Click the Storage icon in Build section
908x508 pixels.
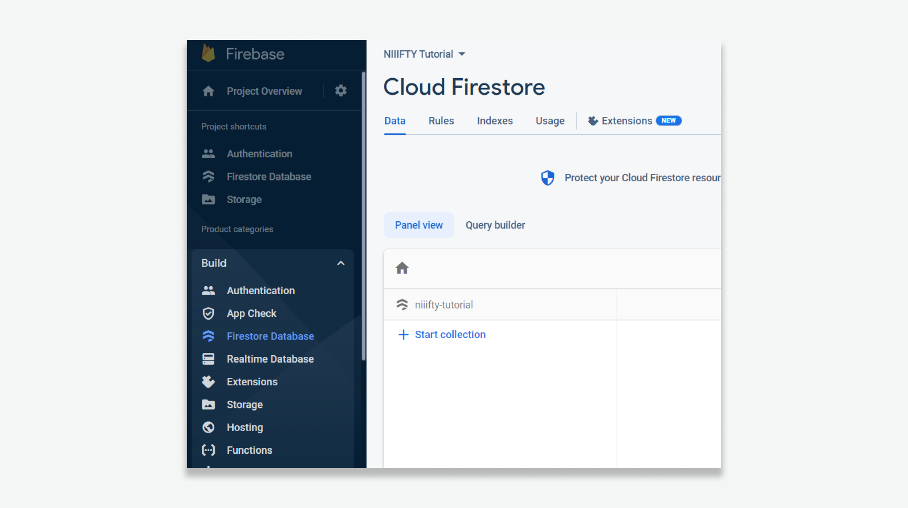pyautogui.click(x=208, y=404)
